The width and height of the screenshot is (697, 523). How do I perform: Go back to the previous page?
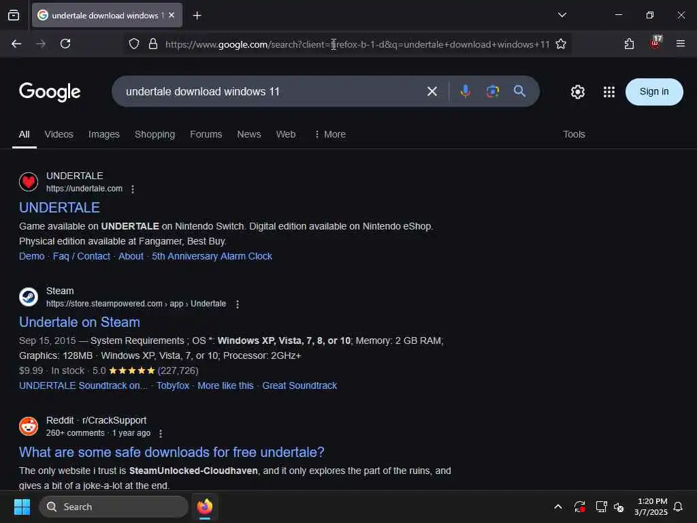pyautogui.click(x=16, y=44)
